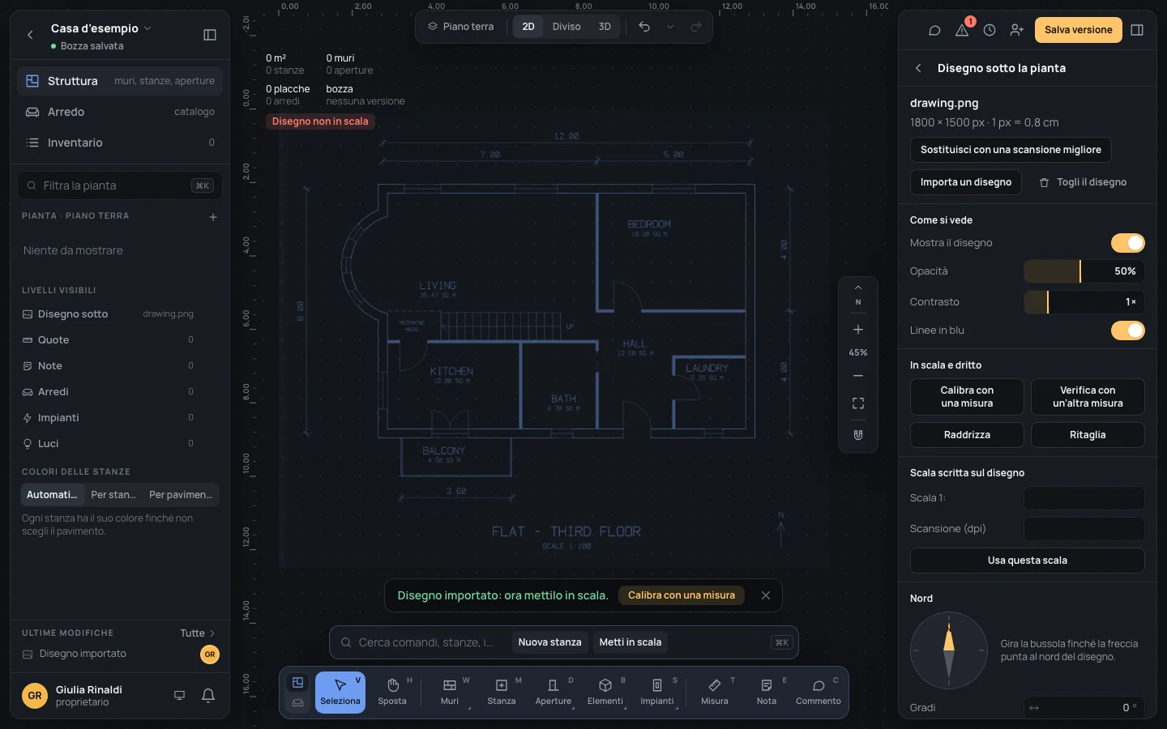Click the fit-to-screen icon
This screenshot has width=1167, height=729.
click(x=858, y=403)
